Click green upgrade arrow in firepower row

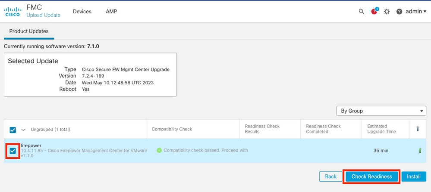[420, 151]
